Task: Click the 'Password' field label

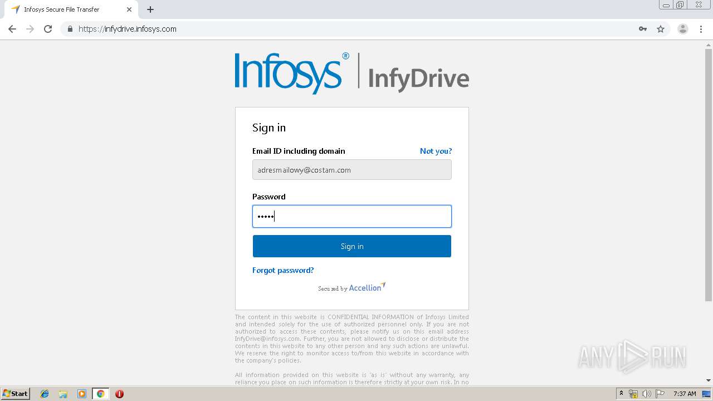Action: 269,197
